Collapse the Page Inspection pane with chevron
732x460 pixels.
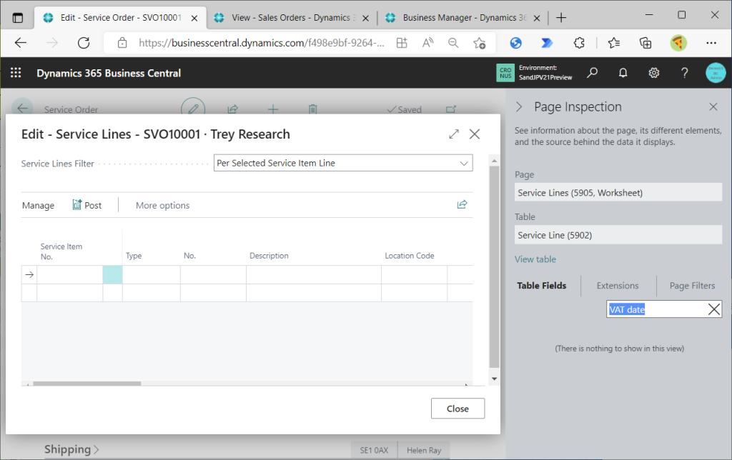[x=519, y=107]
